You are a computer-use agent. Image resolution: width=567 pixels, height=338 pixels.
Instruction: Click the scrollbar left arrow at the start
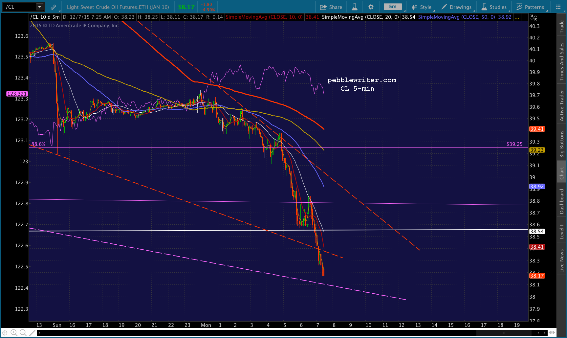click(x=39, y=333)
